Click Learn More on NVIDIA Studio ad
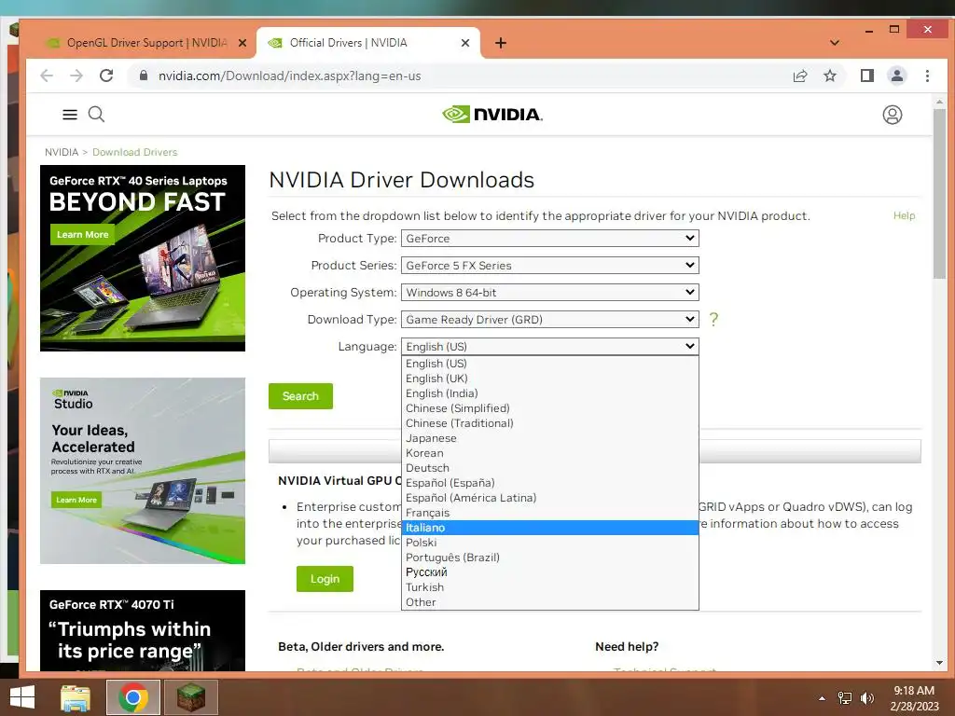Screen dimensions: 955x716 tap(76, 500)
